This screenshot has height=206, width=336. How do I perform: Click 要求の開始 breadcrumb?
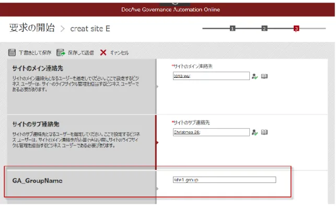point(32,28)
